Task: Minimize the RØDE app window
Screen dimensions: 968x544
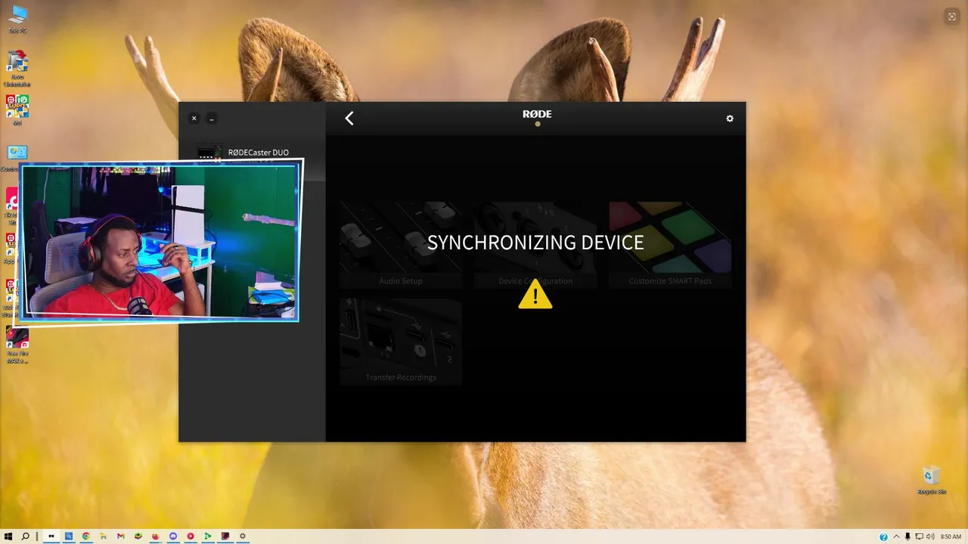Action: (x=212, y=119)
